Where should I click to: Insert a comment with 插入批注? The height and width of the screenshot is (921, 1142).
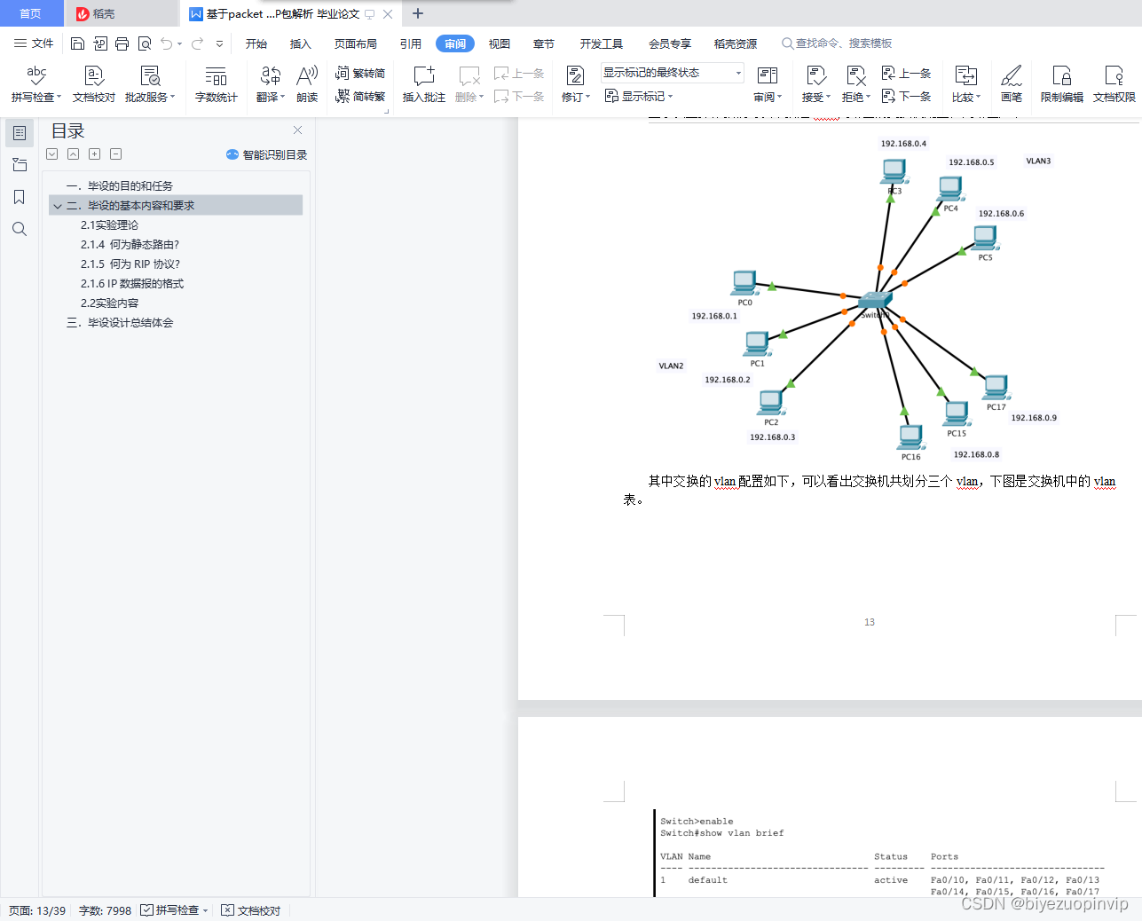coord(423,84)
